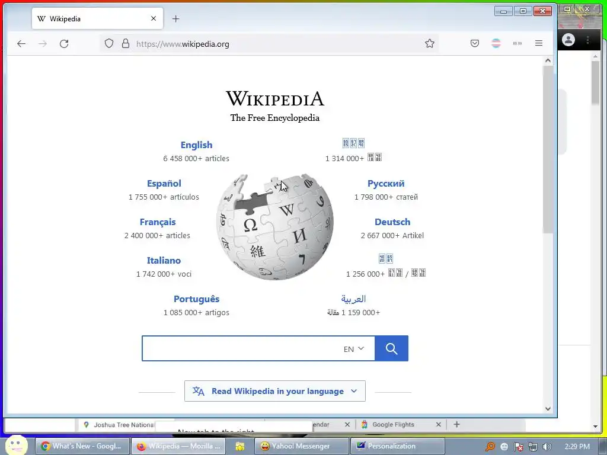Switch to Wikipedia — Mozilla taskbar button
This screenshot has height=455, width=607.
coord(178,446)
